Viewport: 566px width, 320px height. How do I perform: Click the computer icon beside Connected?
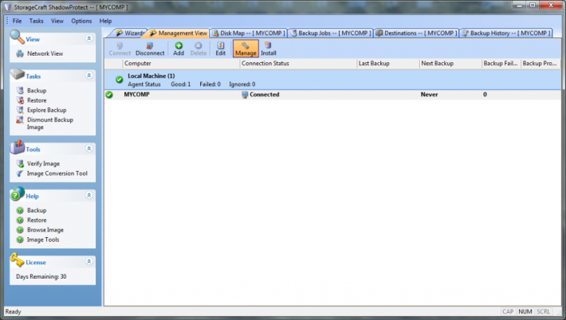(245, 95)
